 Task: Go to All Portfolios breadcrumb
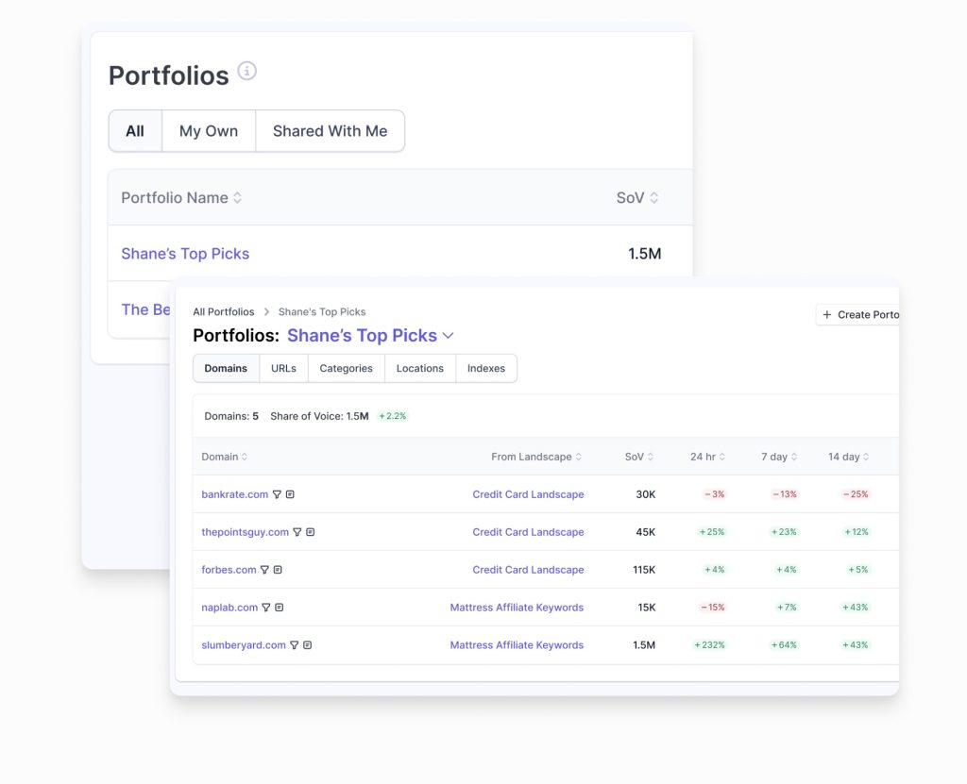tap(224, 311)
